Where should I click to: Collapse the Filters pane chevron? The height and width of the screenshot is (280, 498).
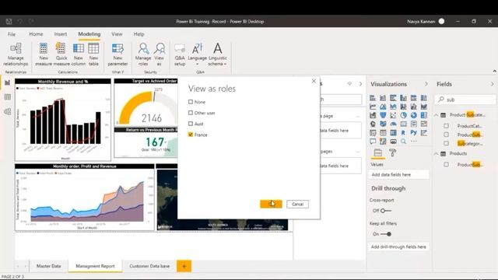(360, 84)
